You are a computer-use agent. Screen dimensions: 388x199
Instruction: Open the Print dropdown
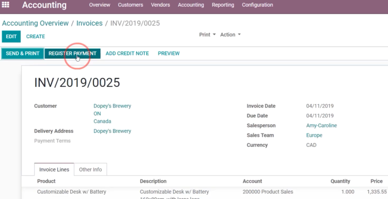click(x=207, y=35)
